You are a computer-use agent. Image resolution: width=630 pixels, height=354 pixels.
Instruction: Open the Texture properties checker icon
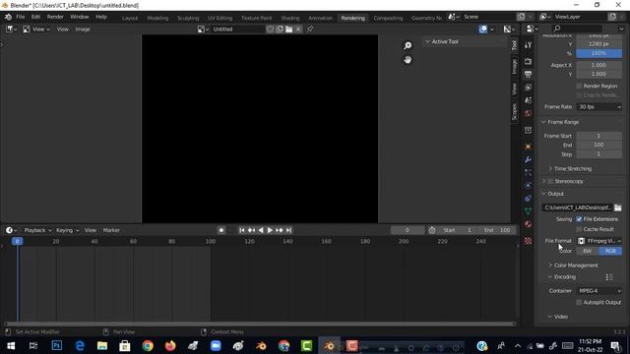[x=528, y=241]
